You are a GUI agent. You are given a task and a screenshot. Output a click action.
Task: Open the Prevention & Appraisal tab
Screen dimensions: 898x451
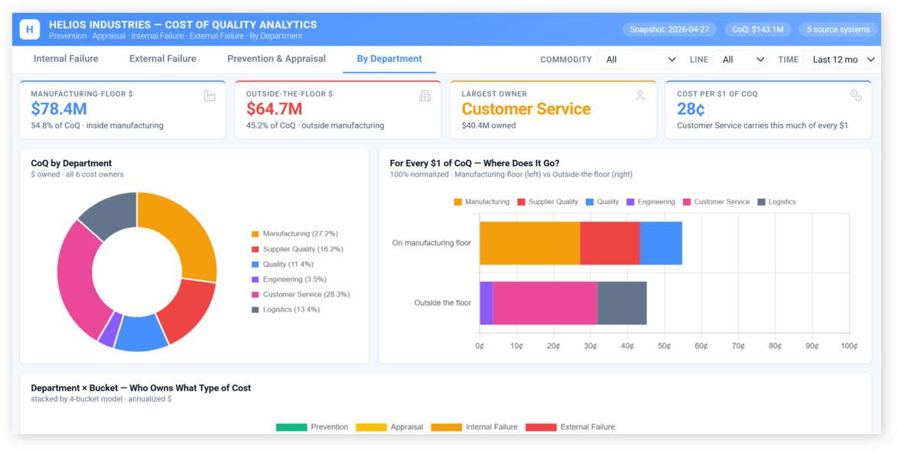point(277,58)
